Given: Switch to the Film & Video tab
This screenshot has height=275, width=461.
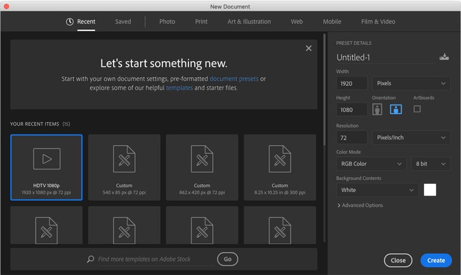Looking at the screenshot, I should [x=378, y=21].
